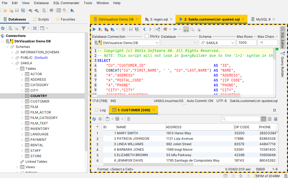This screenshot has width=288, height=178.
Task: Click the result grid search field
Action: 241,119
